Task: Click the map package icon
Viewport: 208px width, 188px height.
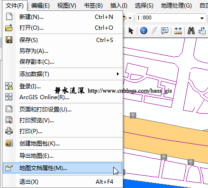Action: tap(9, 143)
